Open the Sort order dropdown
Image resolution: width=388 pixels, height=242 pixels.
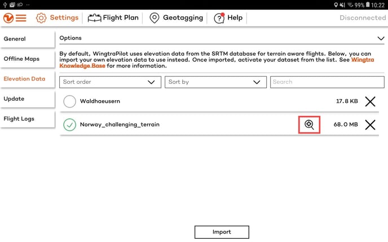109,82
